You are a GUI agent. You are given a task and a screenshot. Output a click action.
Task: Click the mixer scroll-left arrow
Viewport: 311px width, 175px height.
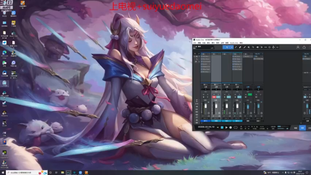202,123
